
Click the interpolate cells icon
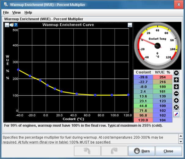pos(176,114)
